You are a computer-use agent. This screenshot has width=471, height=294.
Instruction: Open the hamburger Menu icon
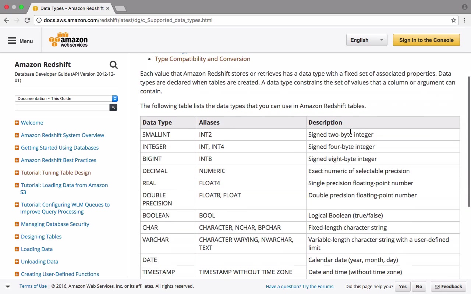[x=12, y=41]
